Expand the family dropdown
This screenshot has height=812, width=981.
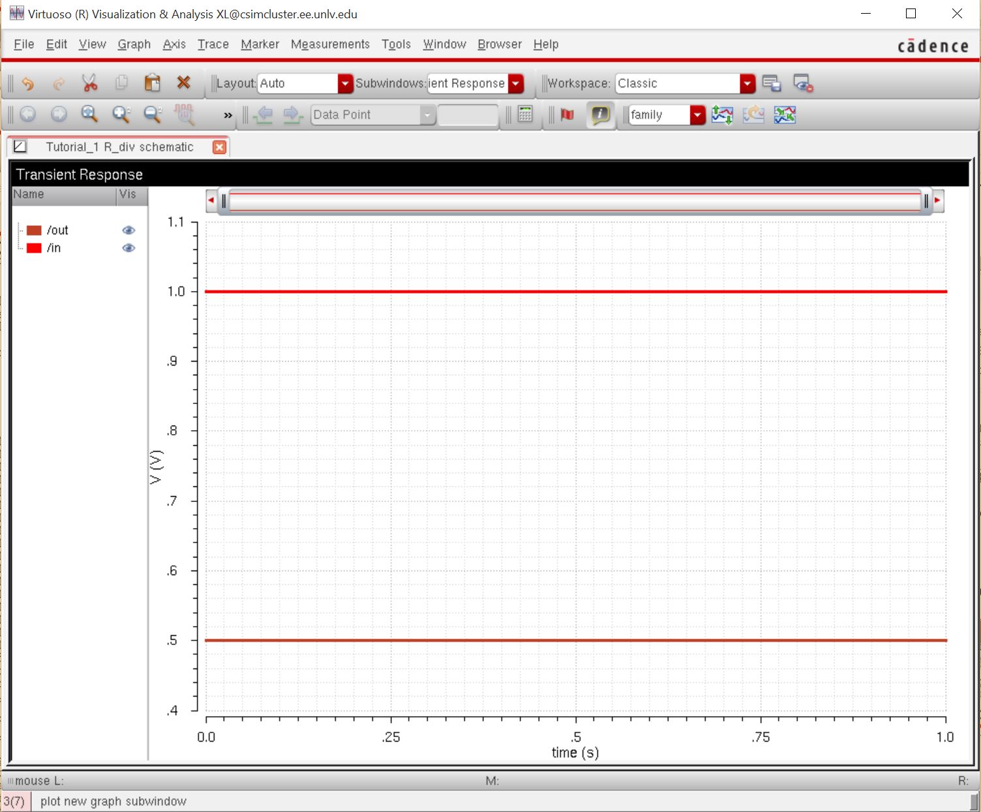[697, 115]
